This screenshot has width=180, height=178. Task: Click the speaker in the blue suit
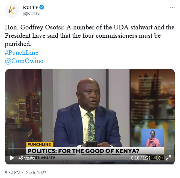88,113
